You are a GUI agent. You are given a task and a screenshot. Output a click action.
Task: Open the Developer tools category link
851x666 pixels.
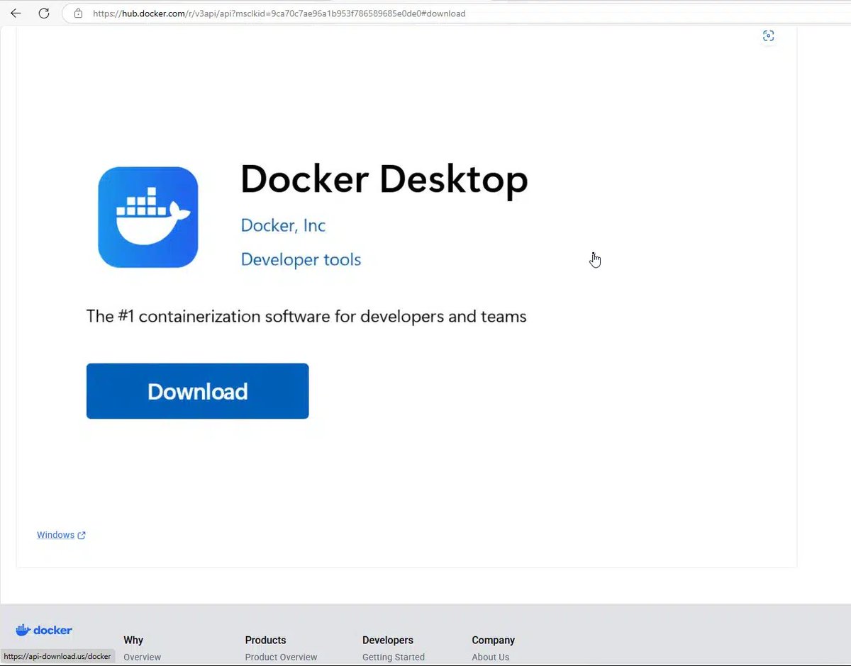tap(301, 259)
